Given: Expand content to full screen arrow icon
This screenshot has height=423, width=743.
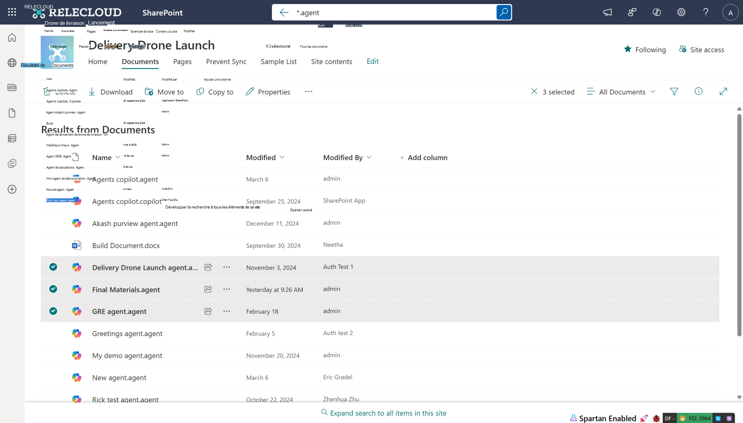Looking at the screenshot, I should [x=723, y=91].
